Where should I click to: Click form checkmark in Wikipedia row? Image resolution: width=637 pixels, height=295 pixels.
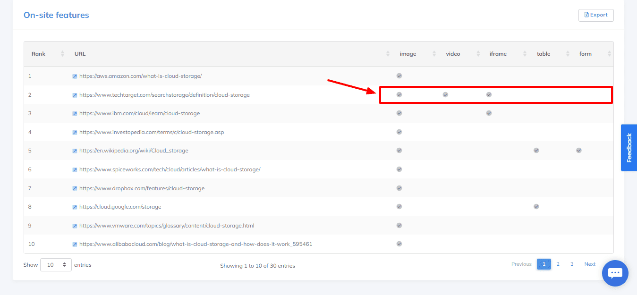pyautogui.click(x=579, y=150)
